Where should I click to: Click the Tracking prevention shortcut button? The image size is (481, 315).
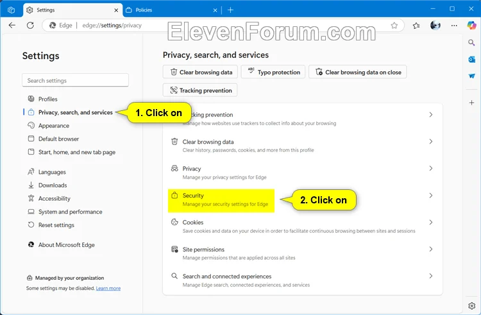200,90
